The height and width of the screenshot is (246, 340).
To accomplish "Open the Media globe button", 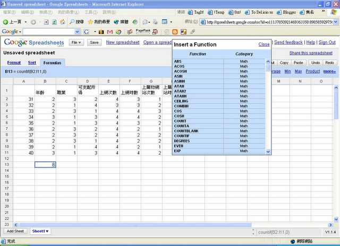I will pyautogui.click(x=121, y=22).
